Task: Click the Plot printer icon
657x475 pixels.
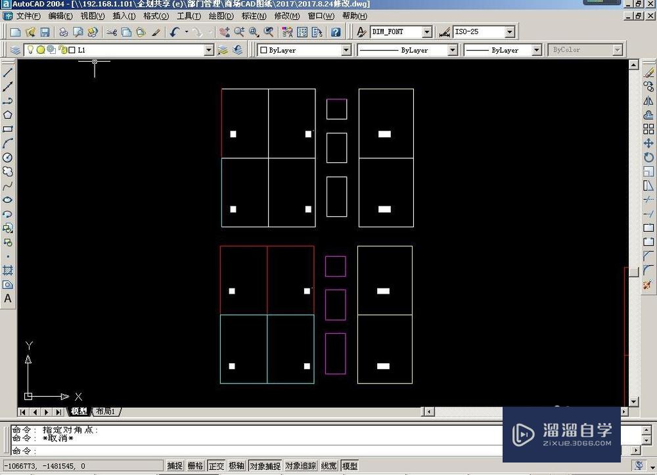Action: (63, 32)
